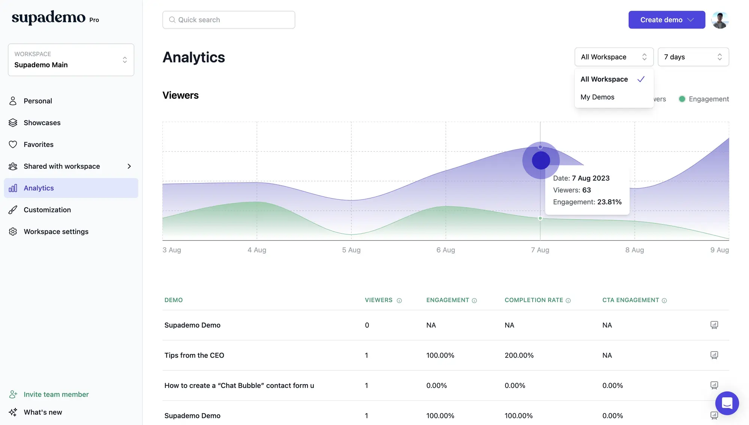Open the chat support bubble
Viewport: 749px width, 425px height.
point(727,403)
